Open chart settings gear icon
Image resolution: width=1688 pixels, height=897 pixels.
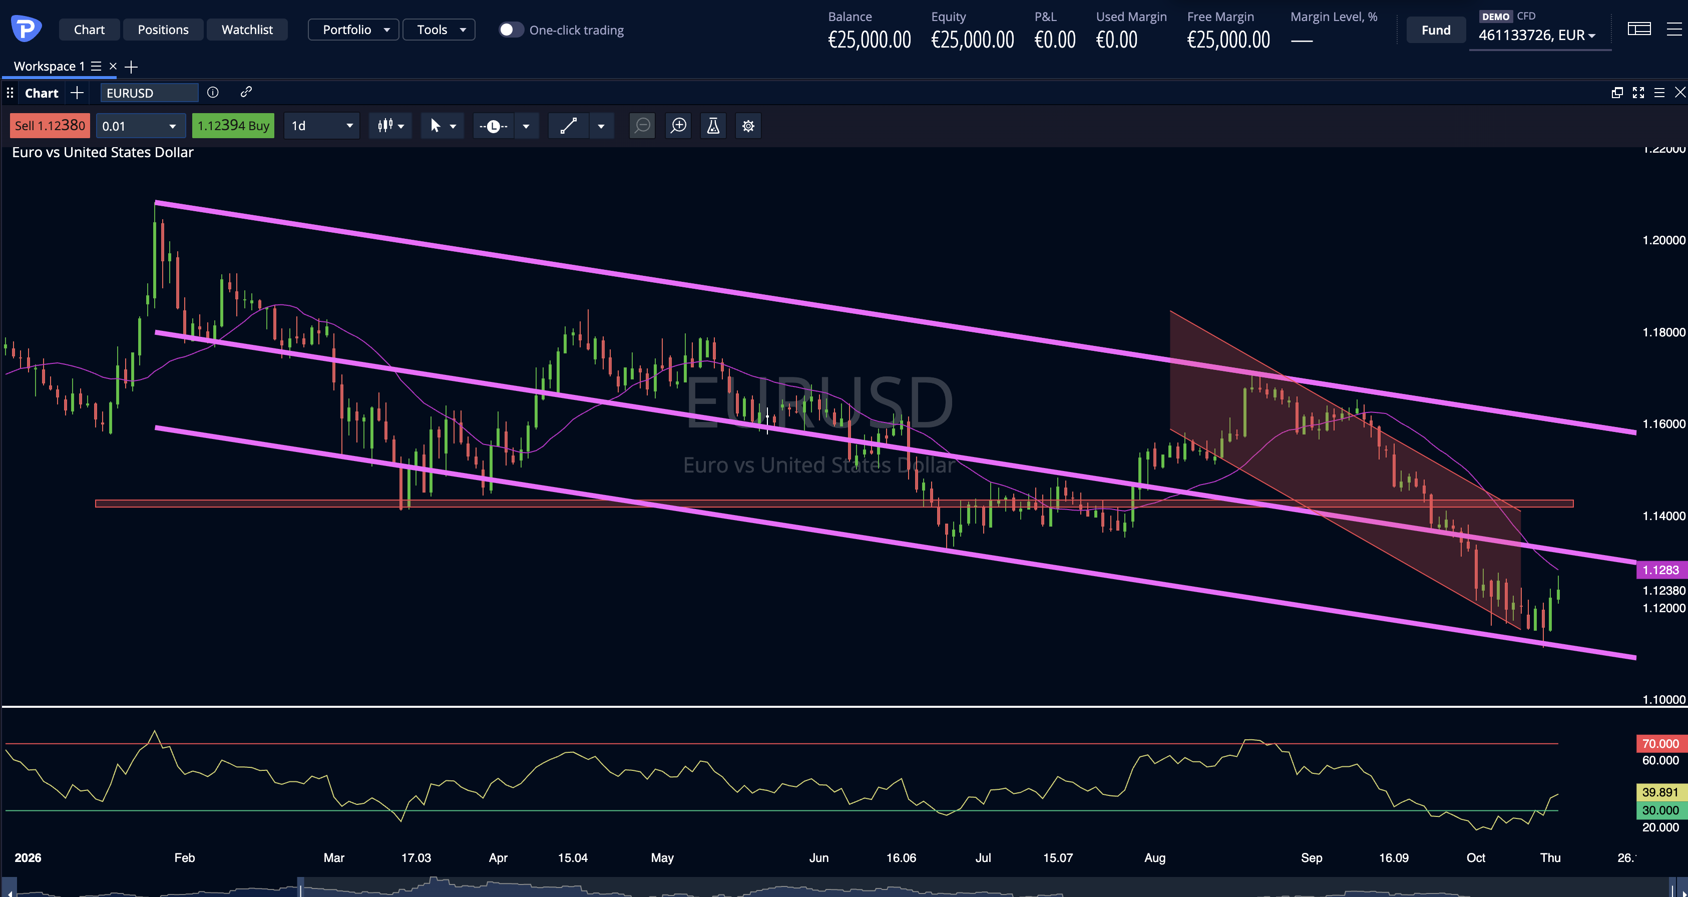coord(748,126)
